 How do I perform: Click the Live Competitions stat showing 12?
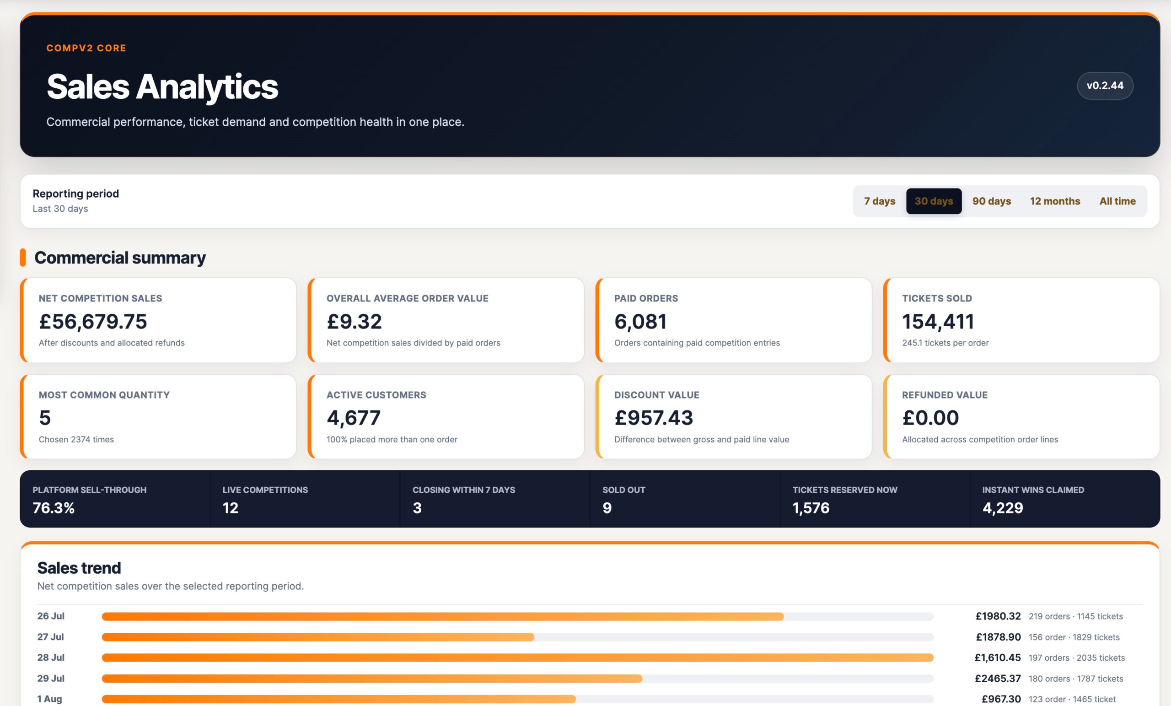pos(305,499)
